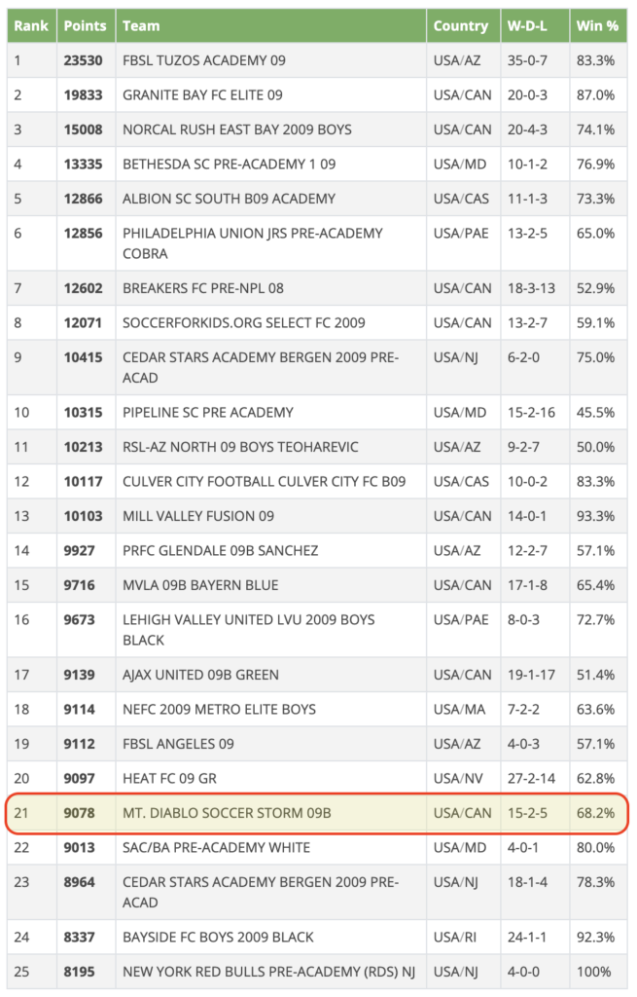This screenshot has height=997, width=637.
Task: Select NORCAL RUSH EAST BAY 2009 BOYS
Action: pos(237,129)
